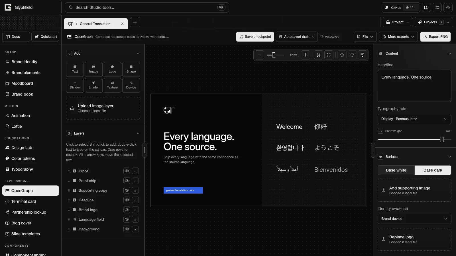Select Base dark surface
Viewport: 456px width, 256px height.
433,170
